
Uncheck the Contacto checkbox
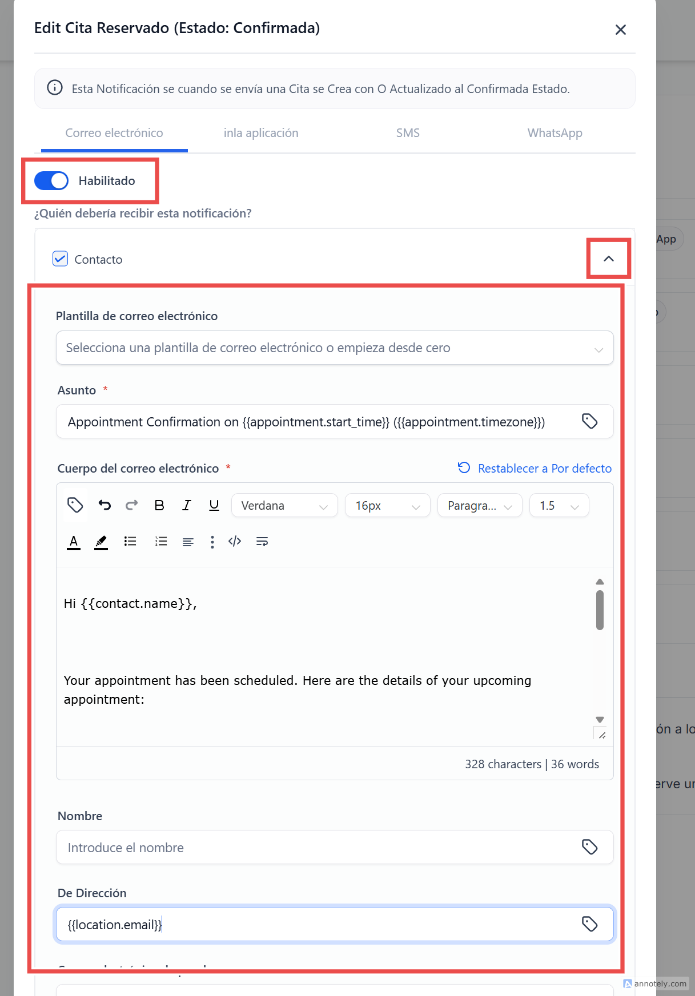61,259
